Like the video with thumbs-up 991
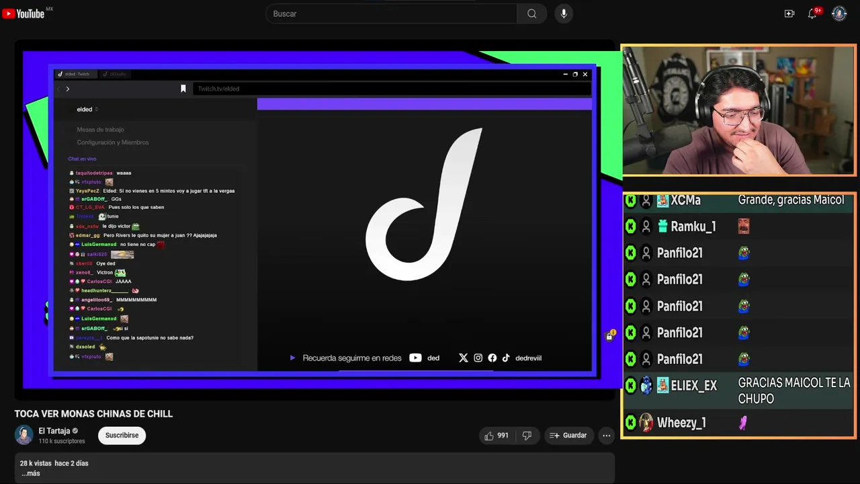 pos(497,436)
